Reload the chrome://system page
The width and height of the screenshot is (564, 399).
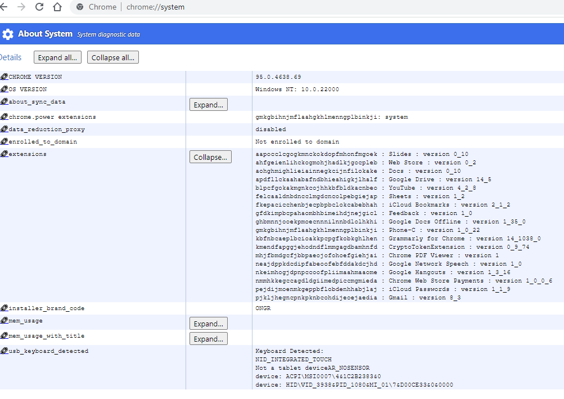coord(39,7)
